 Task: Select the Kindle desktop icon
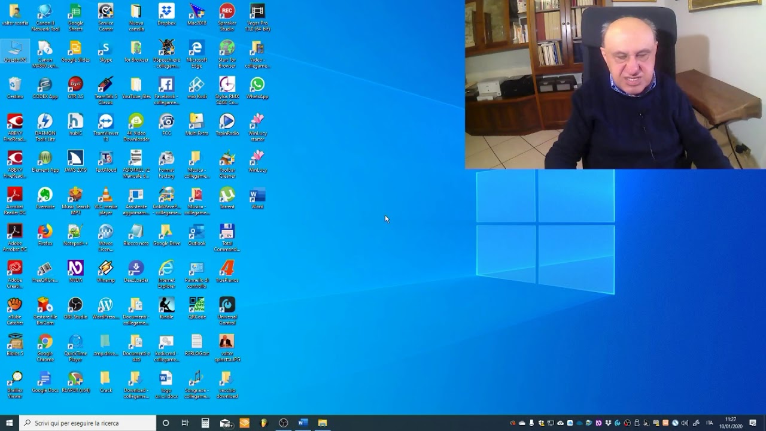[166, 308]
